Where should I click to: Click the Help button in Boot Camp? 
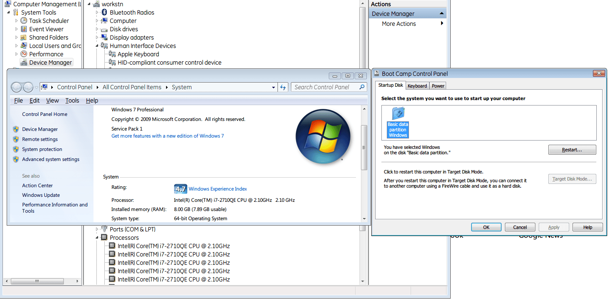(588, 227)
